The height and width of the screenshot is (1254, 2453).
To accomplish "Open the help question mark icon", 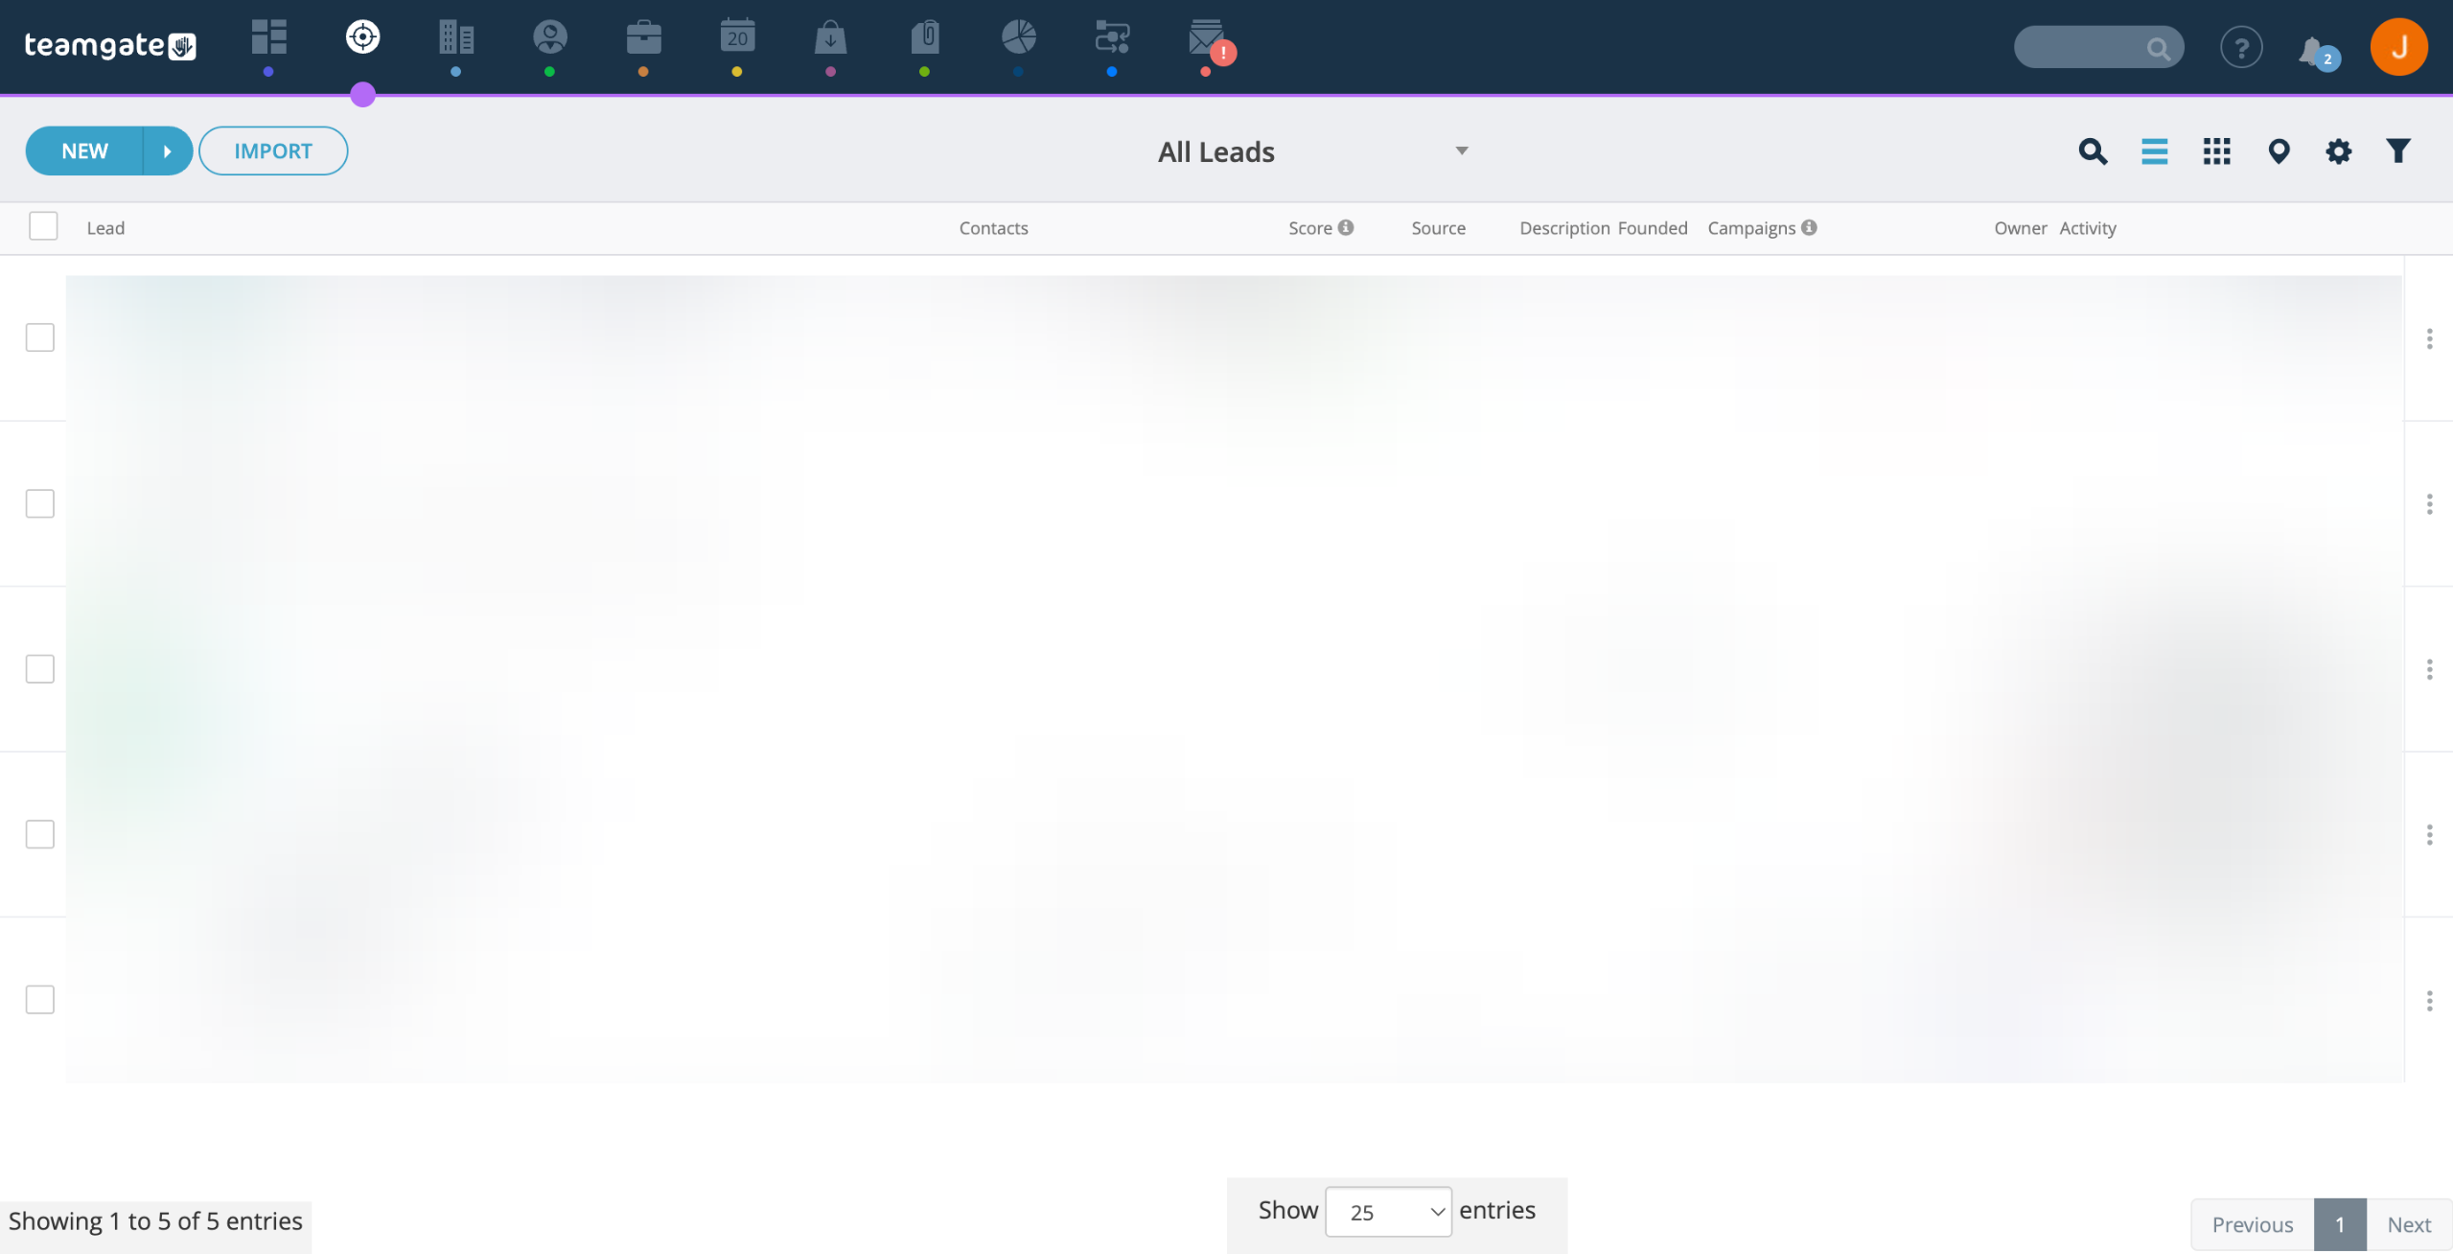I will pyautogui.click(x=2241, y=47).
